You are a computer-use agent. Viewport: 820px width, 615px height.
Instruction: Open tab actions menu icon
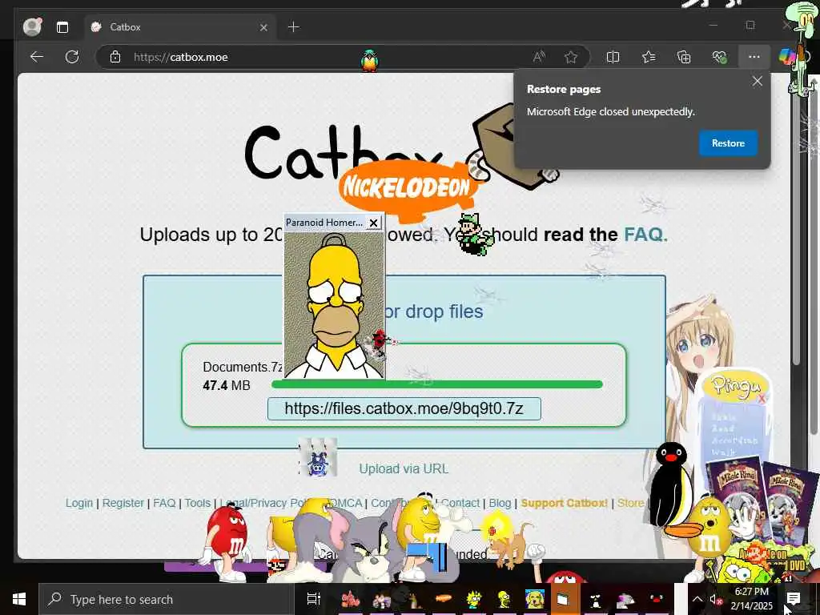[x=62, y=27]
